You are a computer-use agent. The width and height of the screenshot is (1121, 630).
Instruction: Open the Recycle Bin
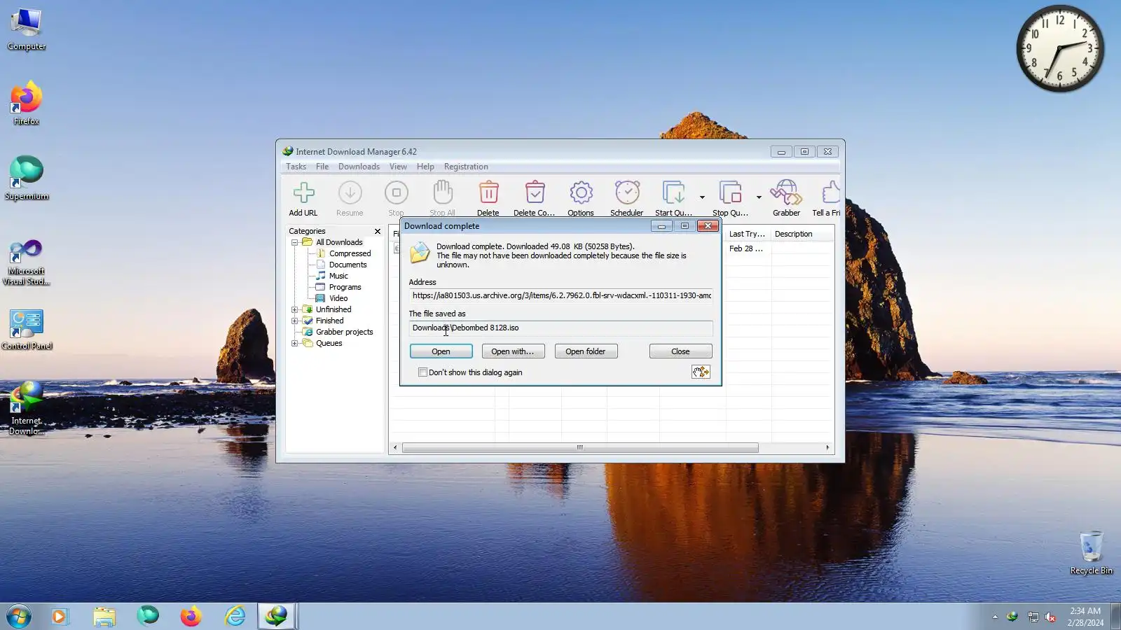1091,553
